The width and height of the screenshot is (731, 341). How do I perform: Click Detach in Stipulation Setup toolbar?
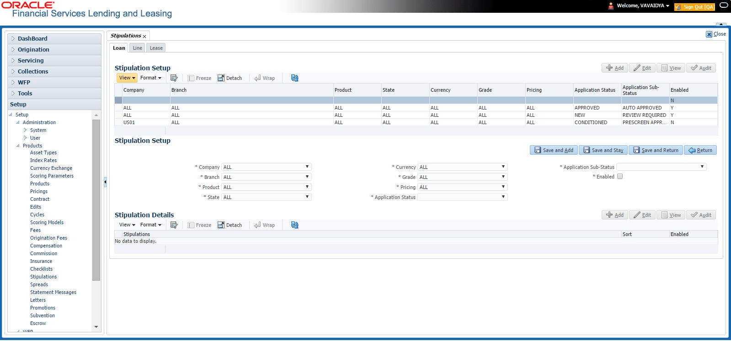point(230,78)
